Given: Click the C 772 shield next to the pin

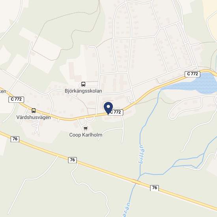Looking at the screenshot, I should point(116,112).
